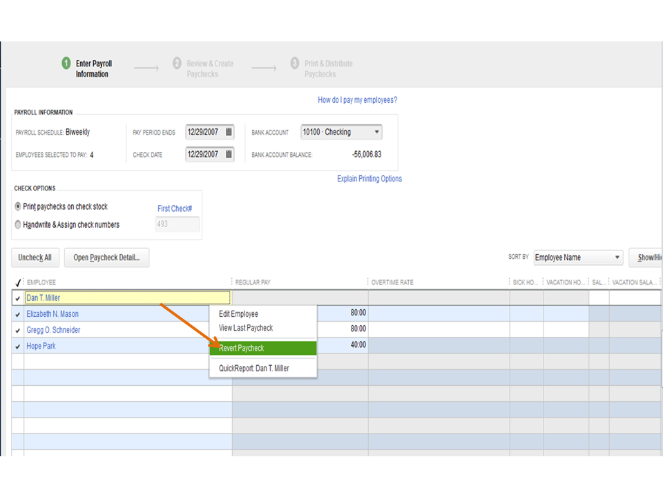Select Handwrite & Assign check numbers option

click(x=18, y=224)
